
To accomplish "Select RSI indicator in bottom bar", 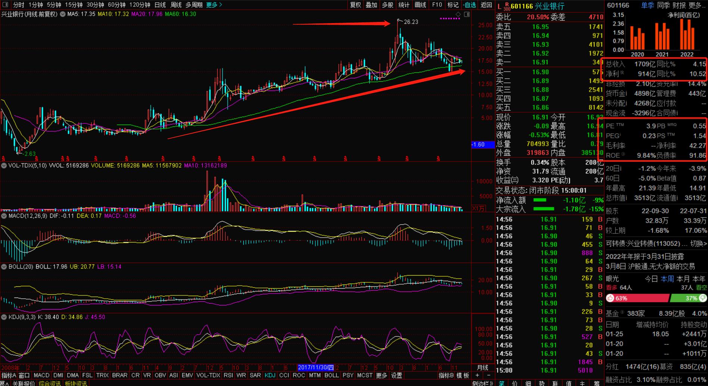I will point(228,375).
